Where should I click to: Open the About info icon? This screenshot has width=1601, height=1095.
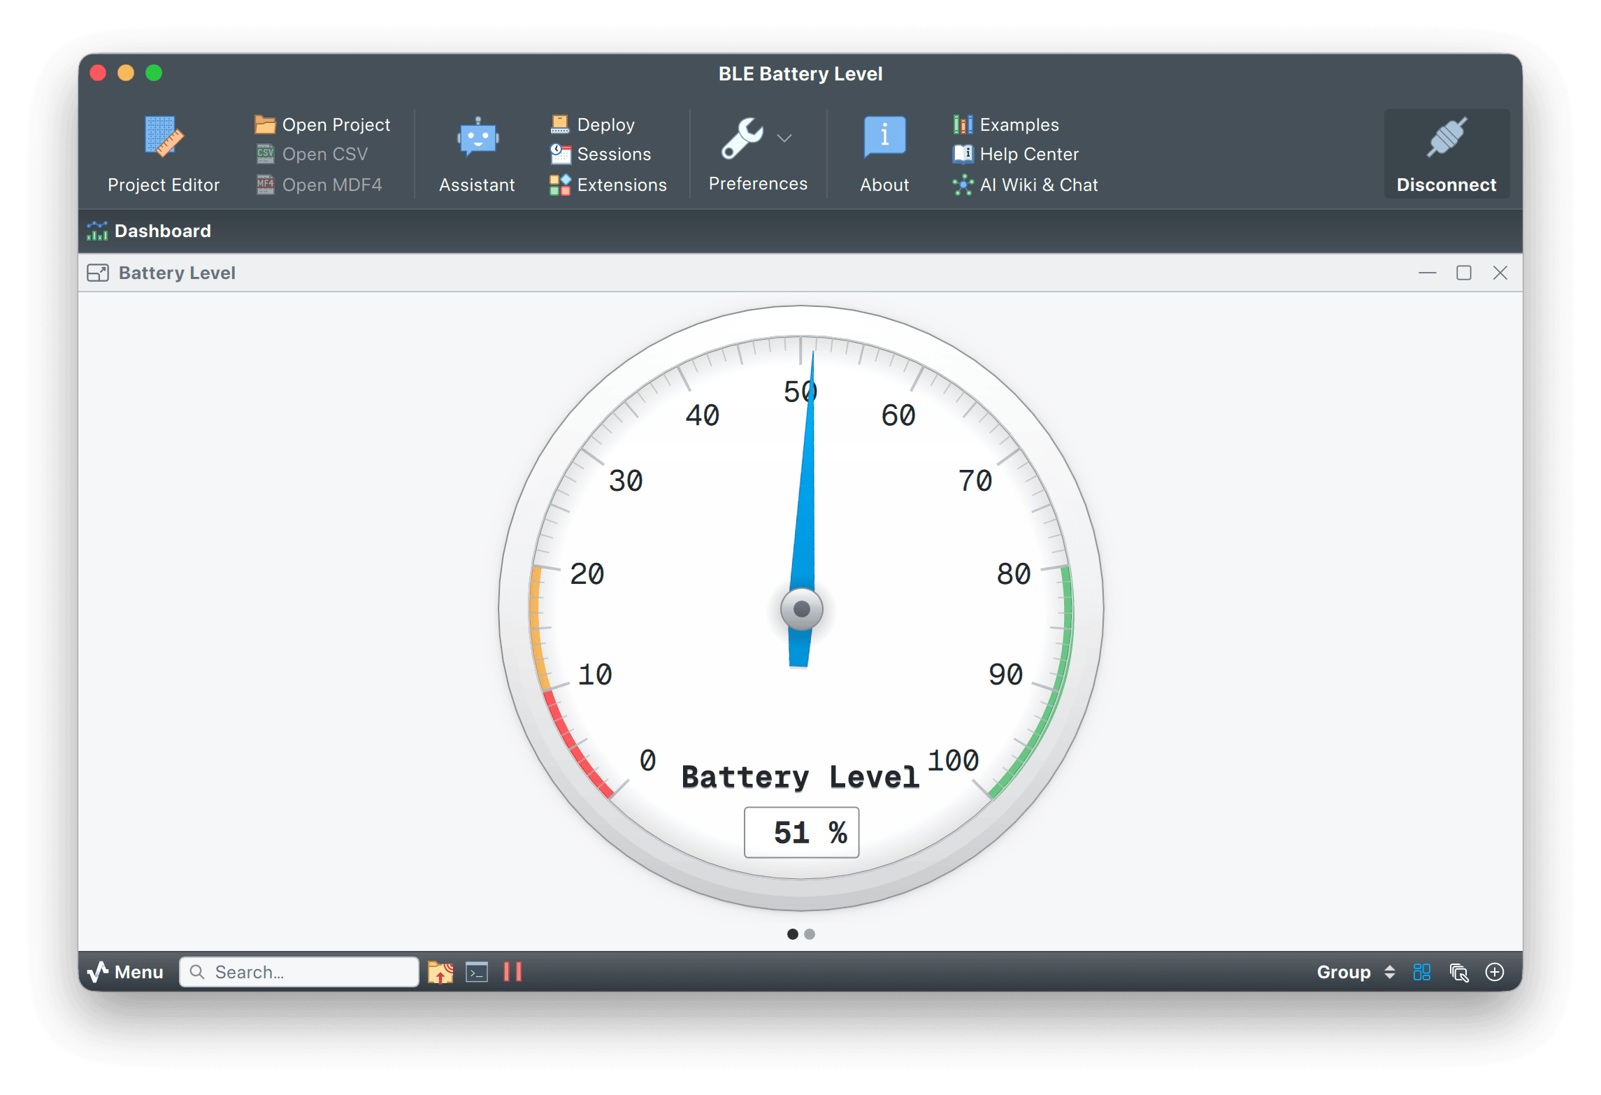click(884, 137)
